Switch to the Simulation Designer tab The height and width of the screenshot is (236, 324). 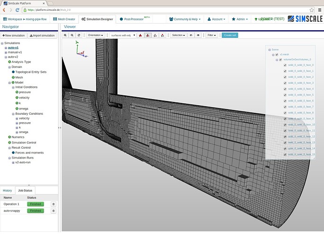point(97,19)
